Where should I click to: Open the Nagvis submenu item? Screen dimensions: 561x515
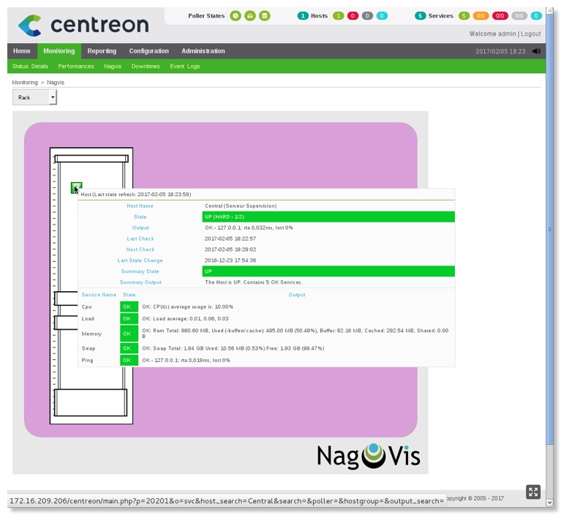coord(113,67)
